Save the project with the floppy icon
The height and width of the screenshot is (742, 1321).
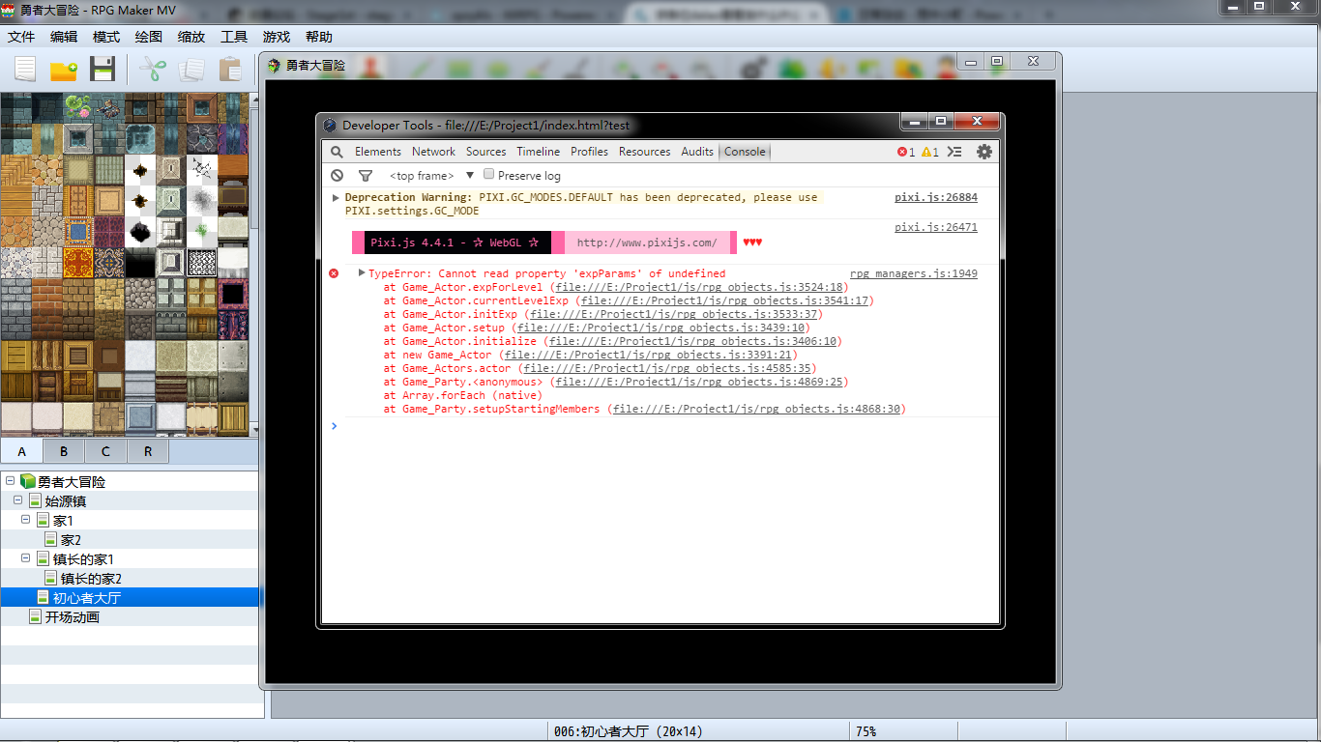pyautogui.click(x=103, y=70)
